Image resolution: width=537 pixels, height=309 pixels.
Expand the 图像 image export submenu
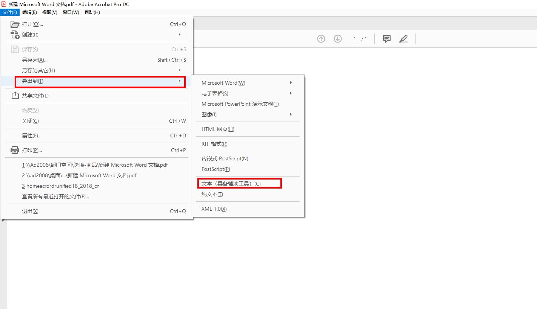(x=248, y=114)
